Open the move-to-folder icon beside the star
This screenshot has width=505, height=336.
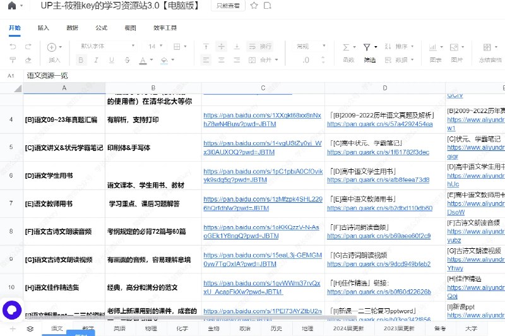pyautogui.click(x=267, y=6)
